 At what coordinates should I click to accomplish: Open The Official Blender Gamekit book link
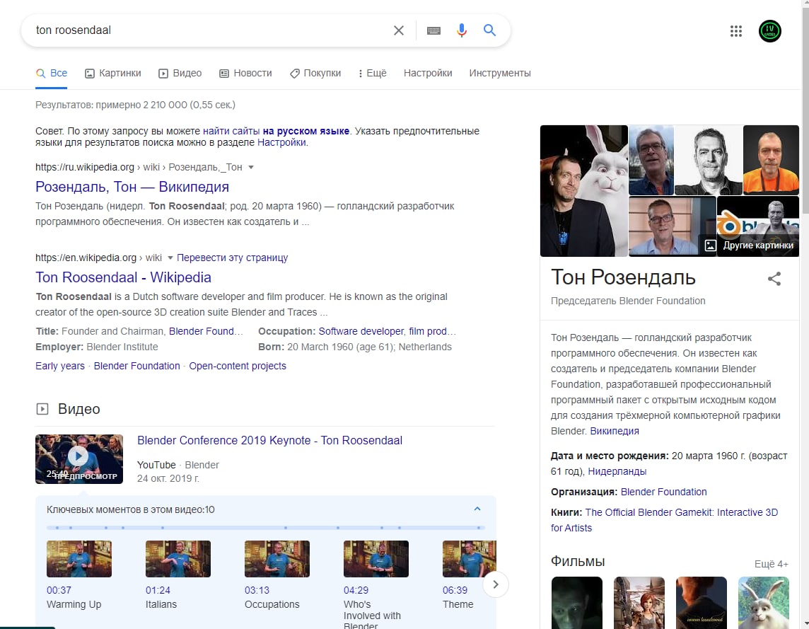click(665, 520)
